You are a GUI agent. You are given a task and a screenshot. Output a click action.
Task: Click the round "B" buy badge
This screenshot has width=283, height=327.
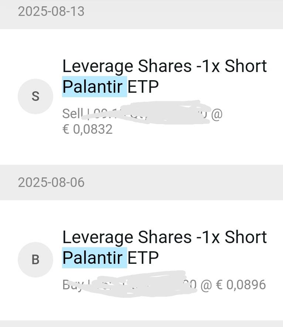35,260
